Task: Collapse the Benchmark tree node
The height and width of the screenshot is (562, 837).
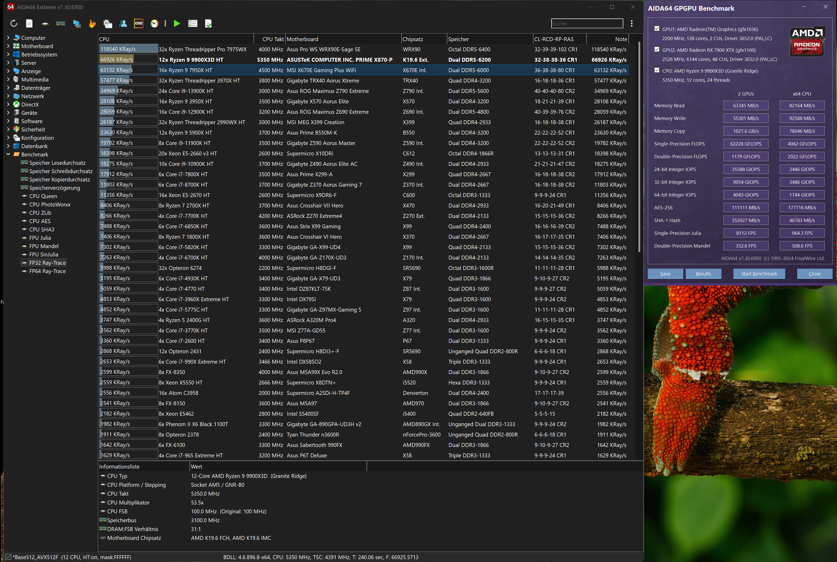Action: 8,154
